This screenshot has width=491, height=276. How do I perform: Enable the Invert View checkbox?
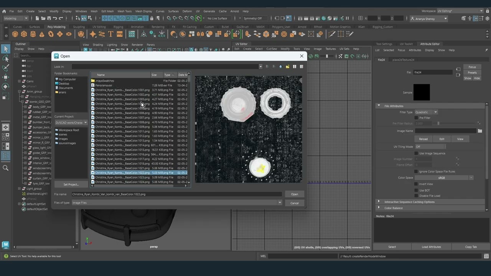pyautogui.click(x=416, y=184)
